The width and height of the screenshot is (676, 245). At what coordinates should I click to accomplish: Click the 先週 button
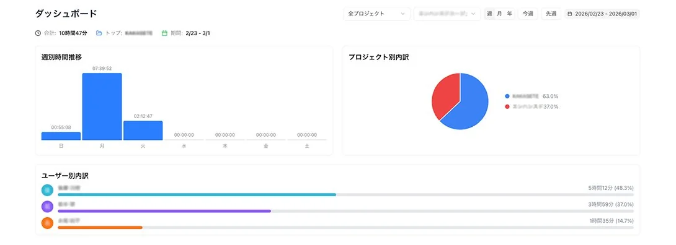click(551, 14)
